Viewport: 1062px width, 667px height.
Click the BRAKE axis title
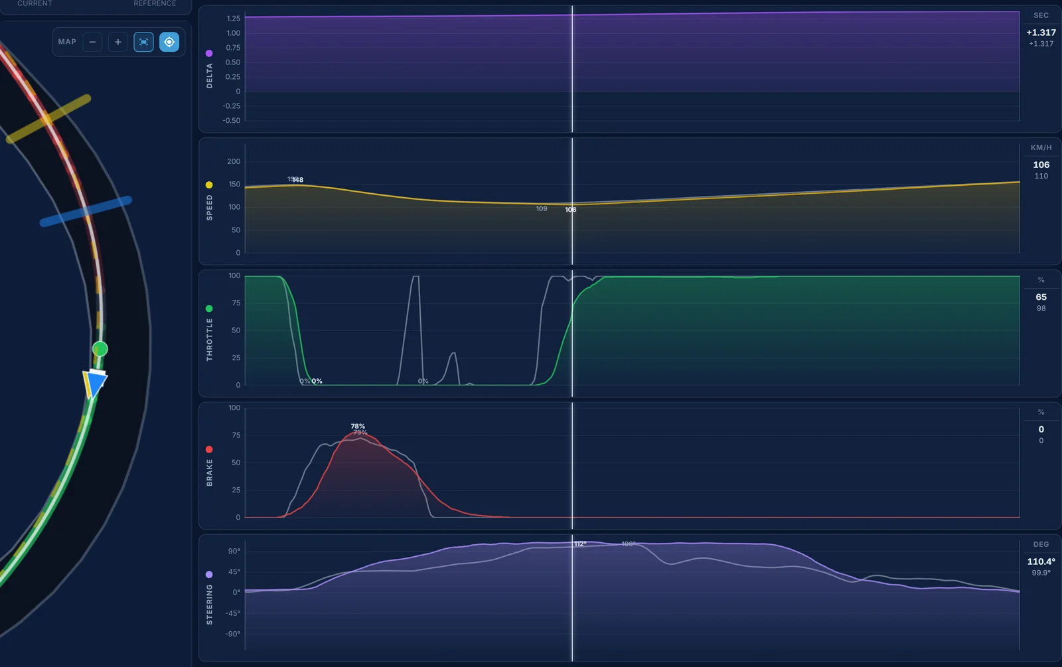(x=210, y=473)
